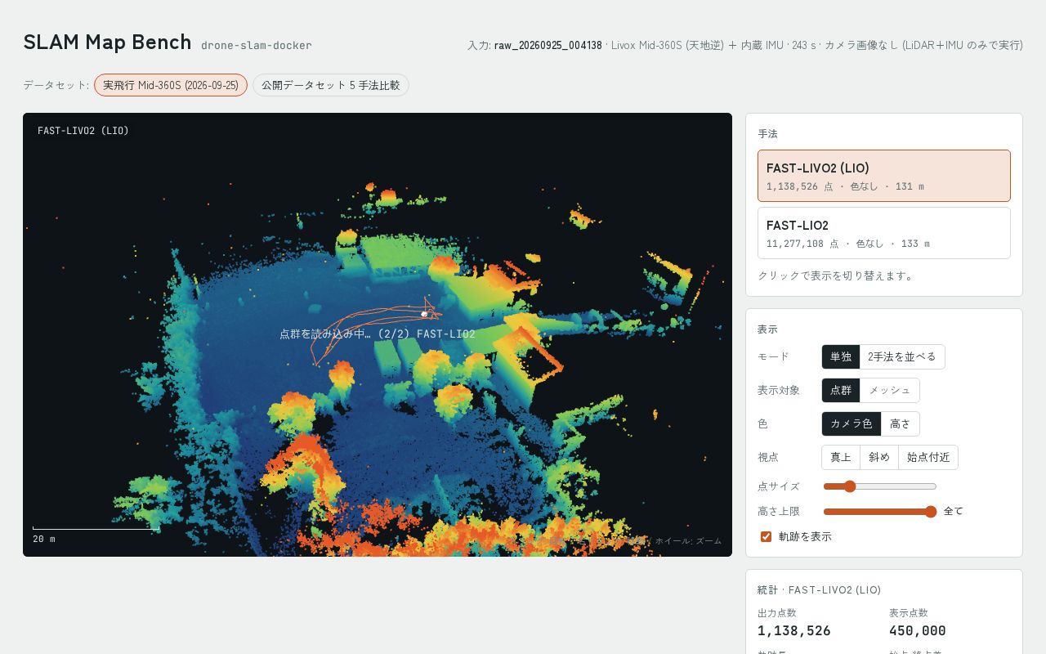Click the 統計 · FAST-LIVO2 (LIO) heading
This screenshot has height=654, width=1046.
pyautogui.click(x=820, y=590)
